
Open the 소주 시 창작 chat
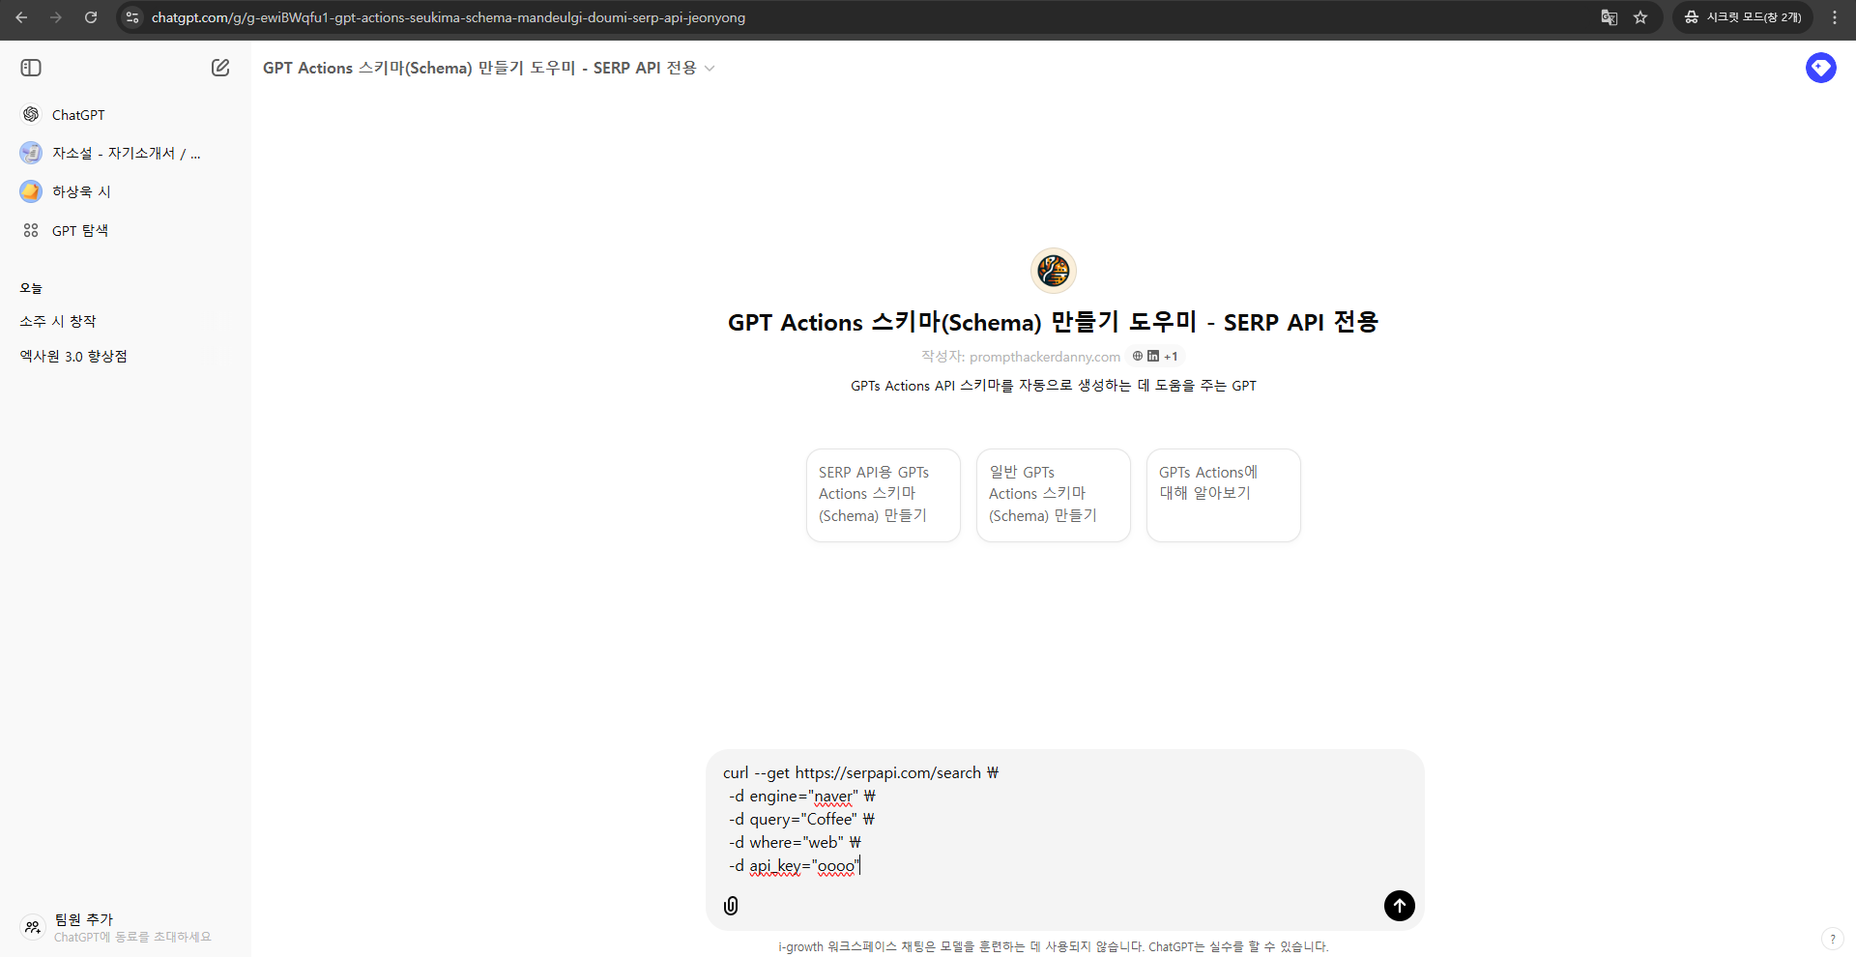(x=125, y=321)
